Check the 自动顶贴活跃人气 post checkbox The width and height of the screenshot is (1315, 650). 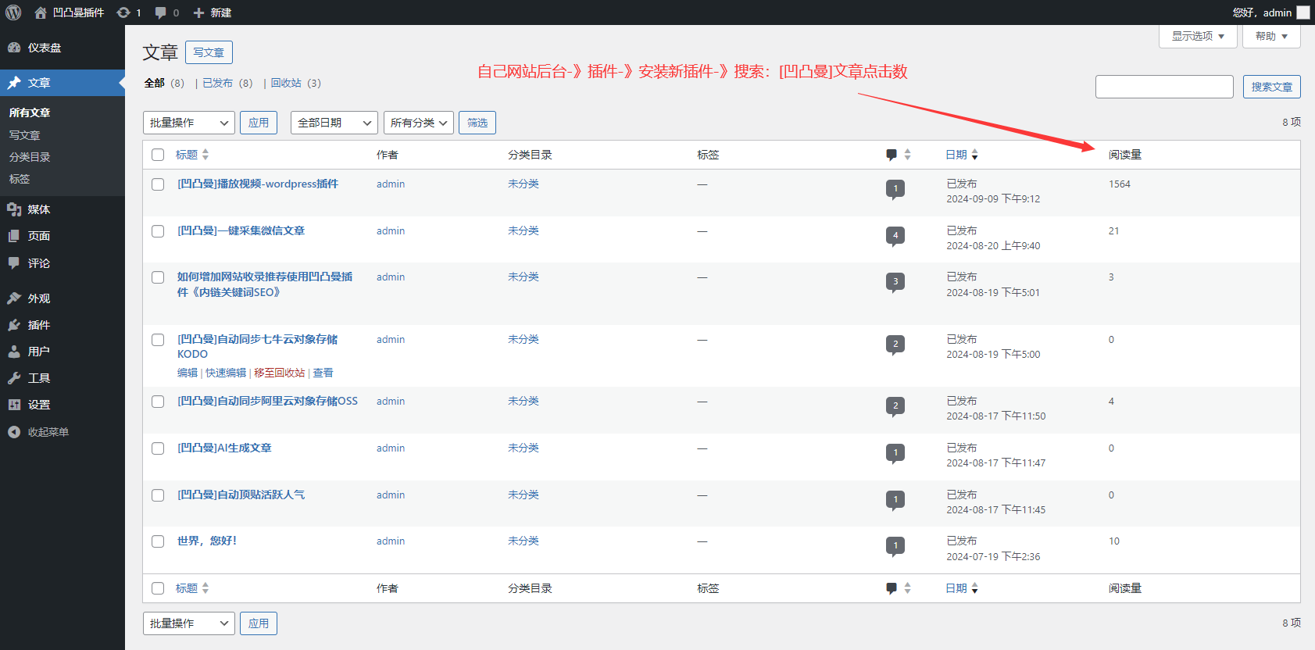click(x=158, y=495)
